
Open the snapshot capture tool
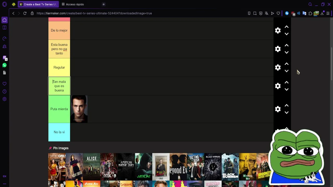pos(255,13)
